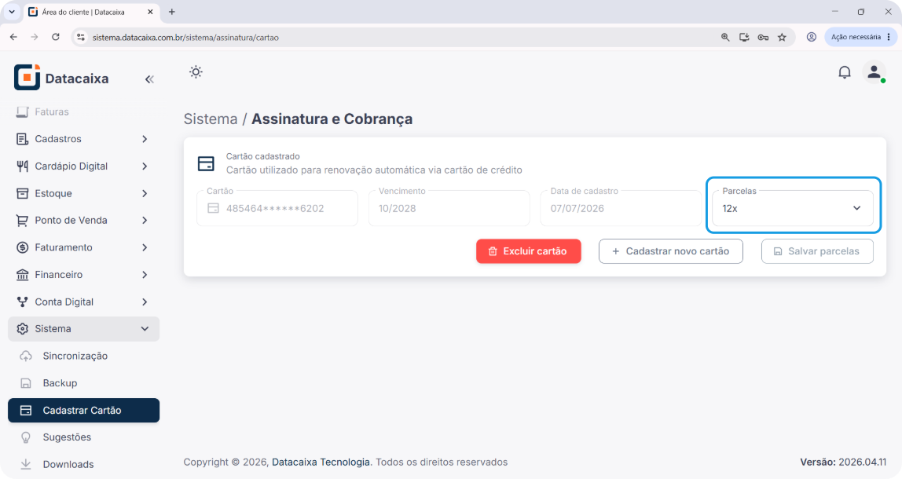902x479 pixels.
Task: Open the notifications bell
Action: 844,72
